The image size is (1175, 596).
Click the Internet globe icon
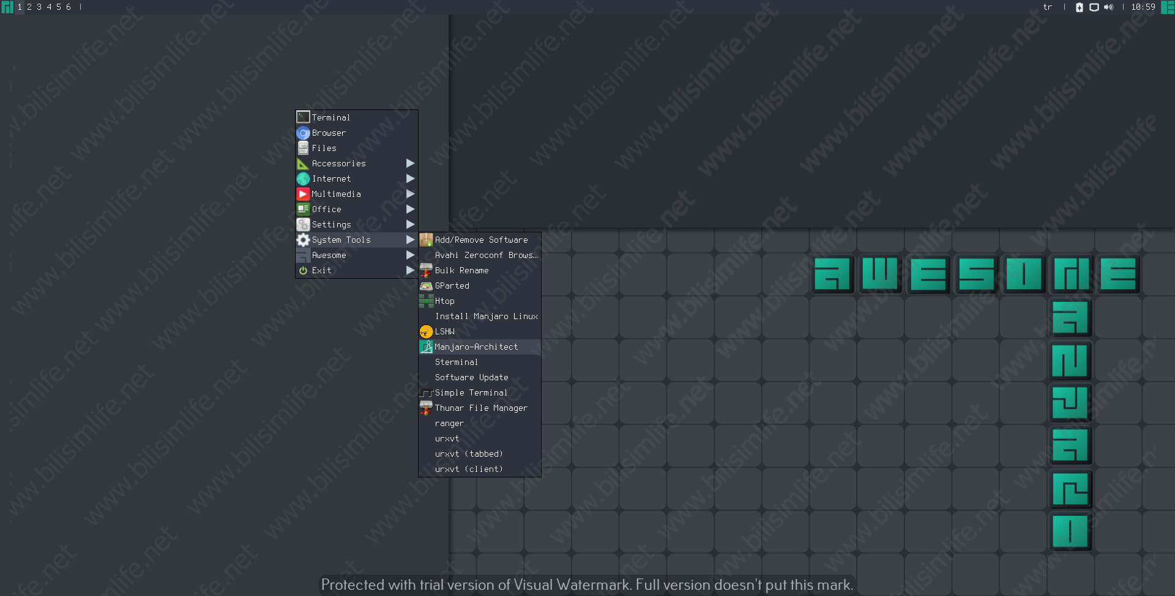[303, 178]
